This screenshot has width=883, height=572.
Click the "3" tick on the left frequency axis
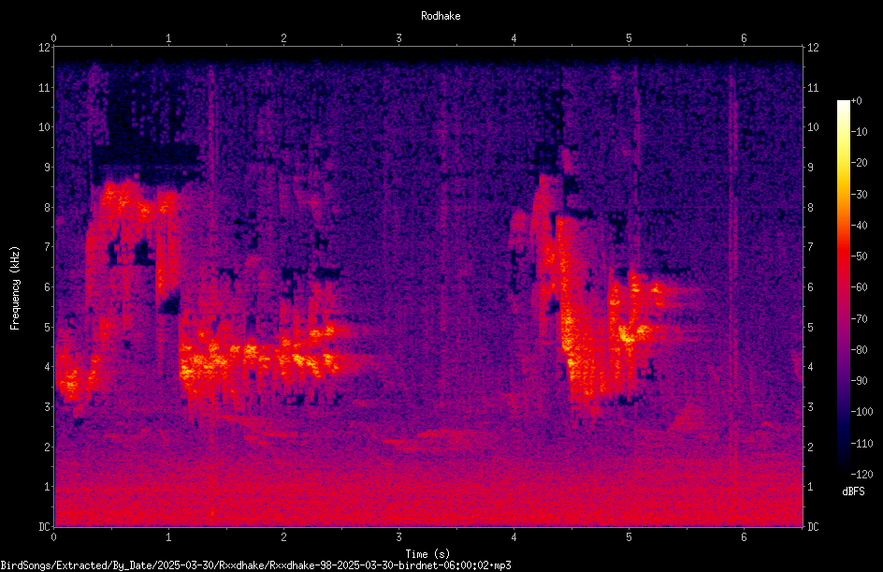(x=47, y=407)
